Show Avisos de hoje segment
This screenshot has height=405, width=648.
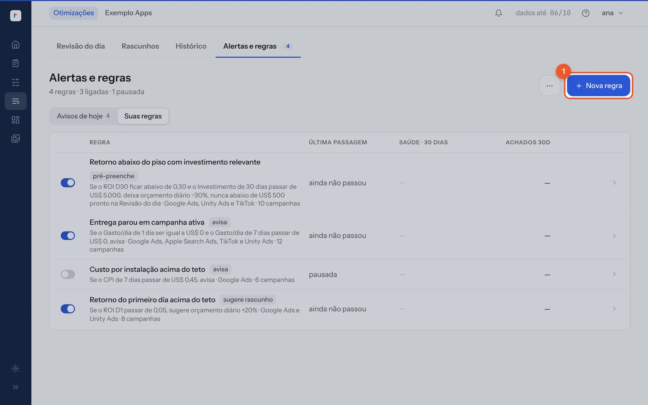83,116
